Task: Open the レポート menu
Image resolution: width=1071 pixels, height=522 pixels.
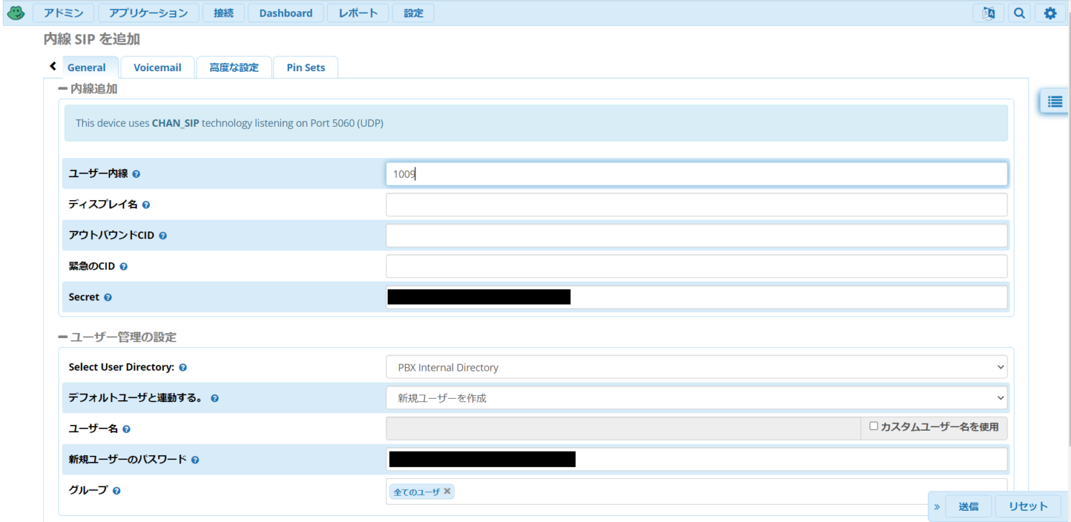Action: [x=358, y=13]
